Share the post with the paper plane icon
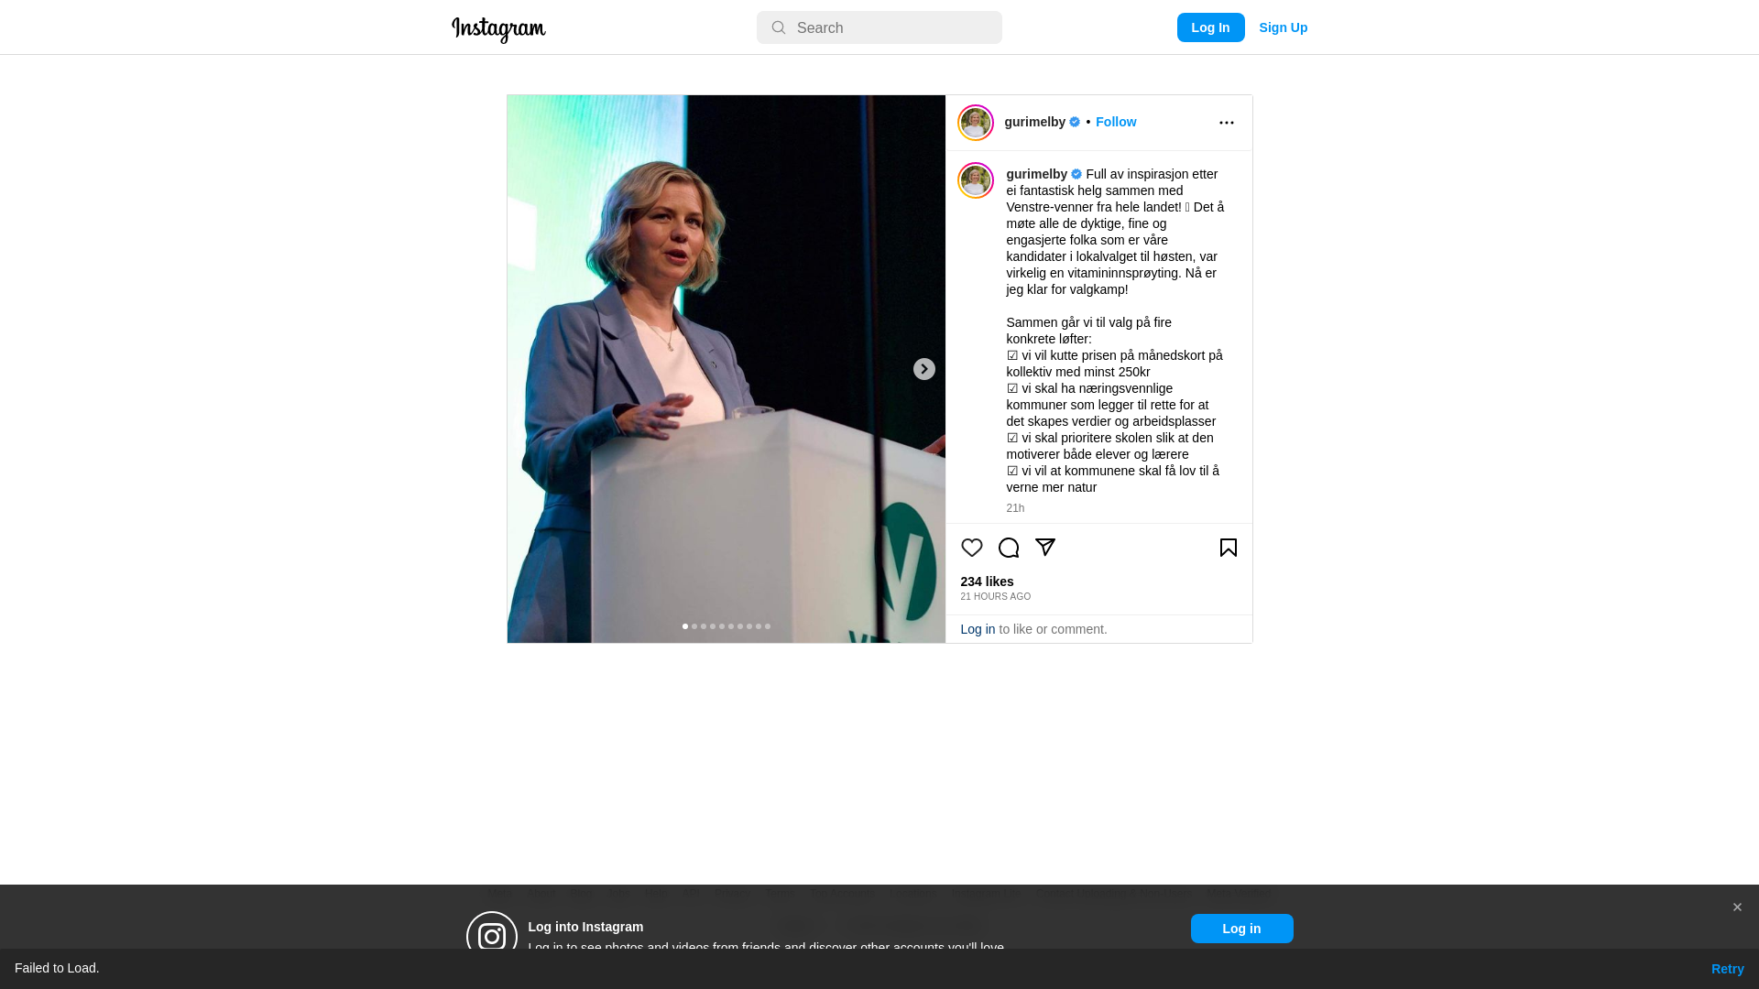Screen dimensions: 1759x989 click(1045, 547)
